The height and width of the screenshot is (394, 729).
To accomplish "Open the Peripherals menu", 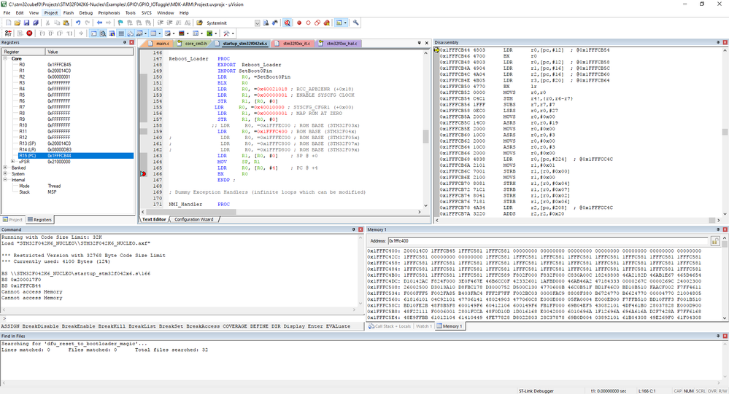I will click(x=109, y=13).
